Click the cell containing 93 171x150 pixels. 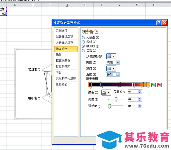click(3, 14)
